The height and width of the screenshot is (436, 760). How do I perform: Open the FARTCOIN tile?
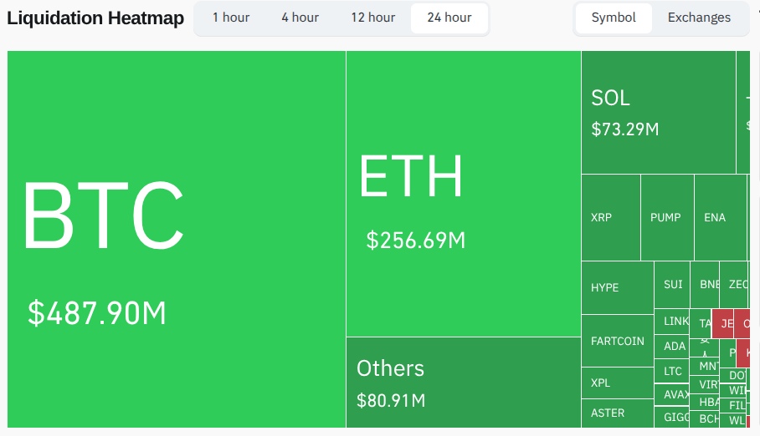(x=617, y=341)
